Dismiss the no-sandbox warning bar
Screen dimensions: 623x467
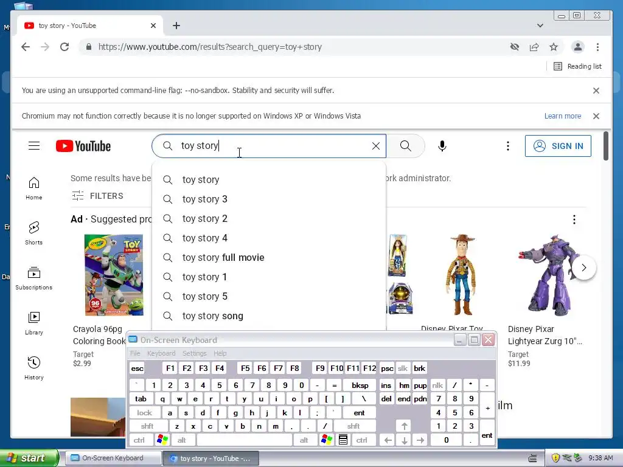596,91
